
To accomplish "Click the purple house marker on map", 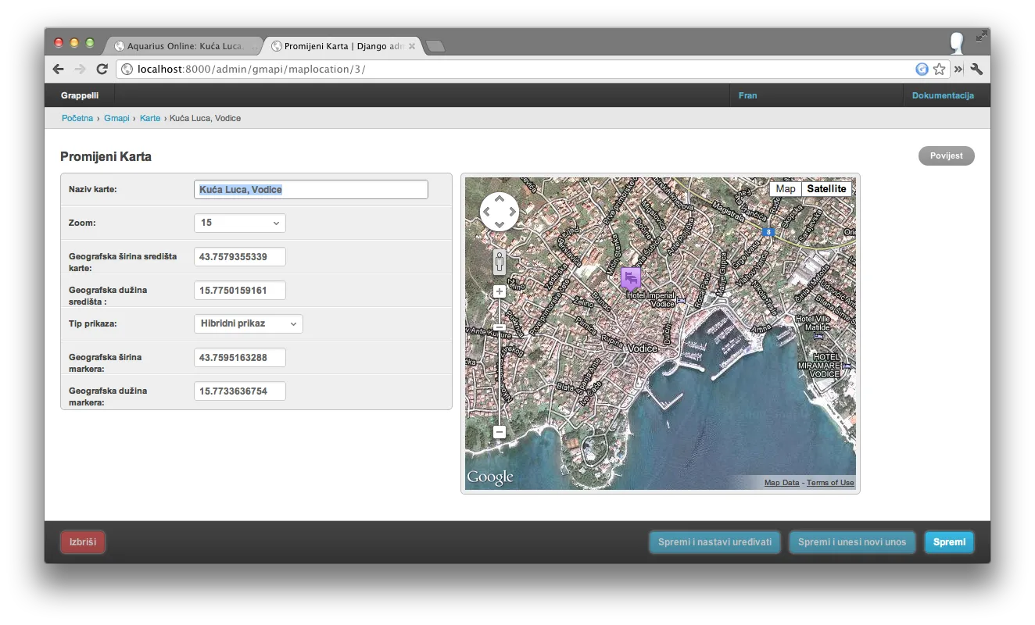I will click(x=630, y=278).
